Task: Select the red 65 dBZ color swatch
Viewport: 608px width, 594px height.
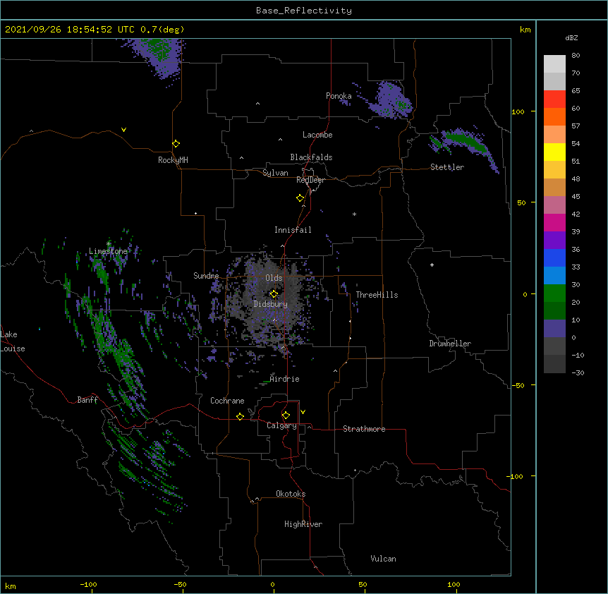Action: [x=554, y=99]
